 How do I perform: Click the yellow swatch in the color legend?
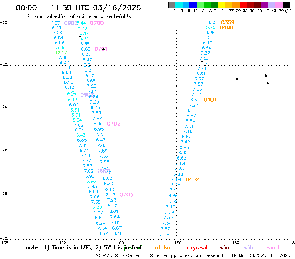[x=222, y=5]
